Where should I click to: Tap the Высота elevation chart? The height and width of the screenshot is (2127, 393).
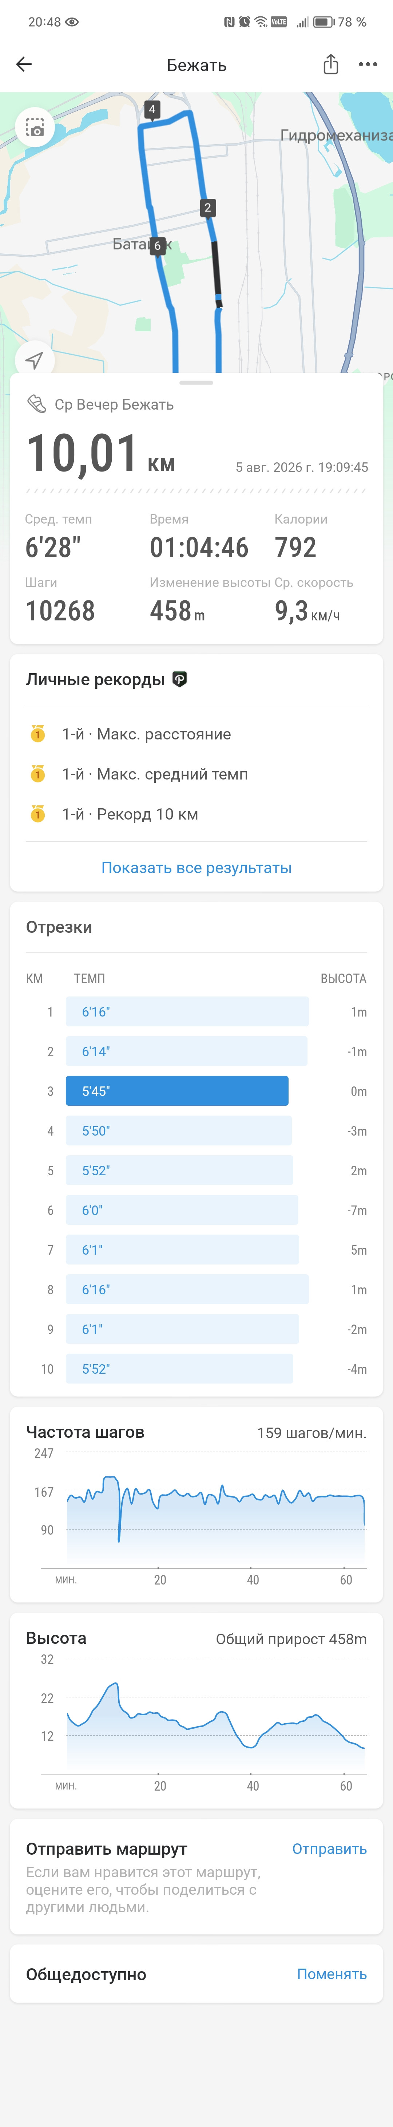(202, 1724)
